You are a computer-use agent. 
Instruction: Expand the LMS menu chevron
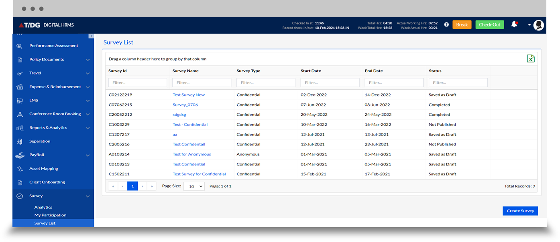click(x=88, y=101)
